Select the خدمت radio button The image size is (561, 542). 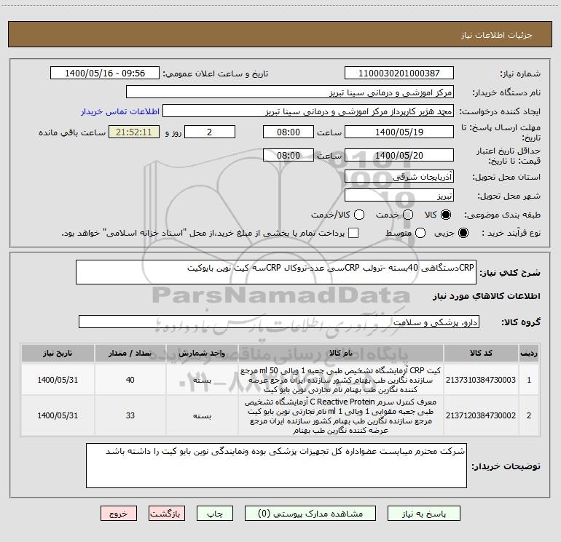click(408, 215)
